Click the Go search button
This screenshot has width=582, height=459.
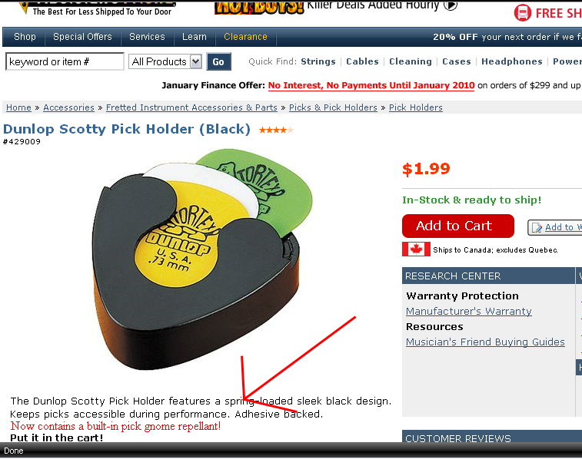point(218,62)
